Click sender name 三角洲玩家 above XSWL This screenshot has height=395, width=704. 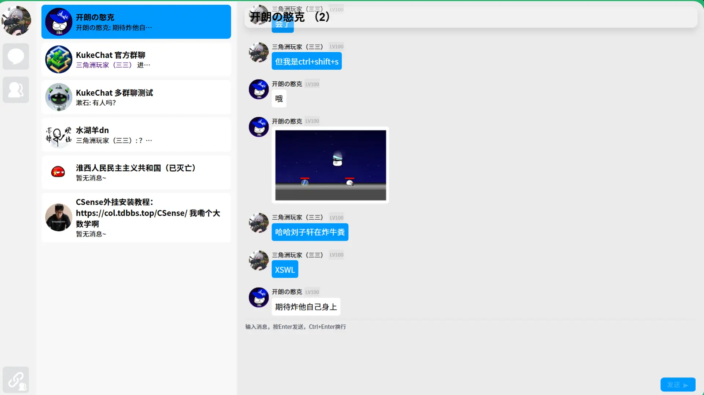click(x=297, y=255)
